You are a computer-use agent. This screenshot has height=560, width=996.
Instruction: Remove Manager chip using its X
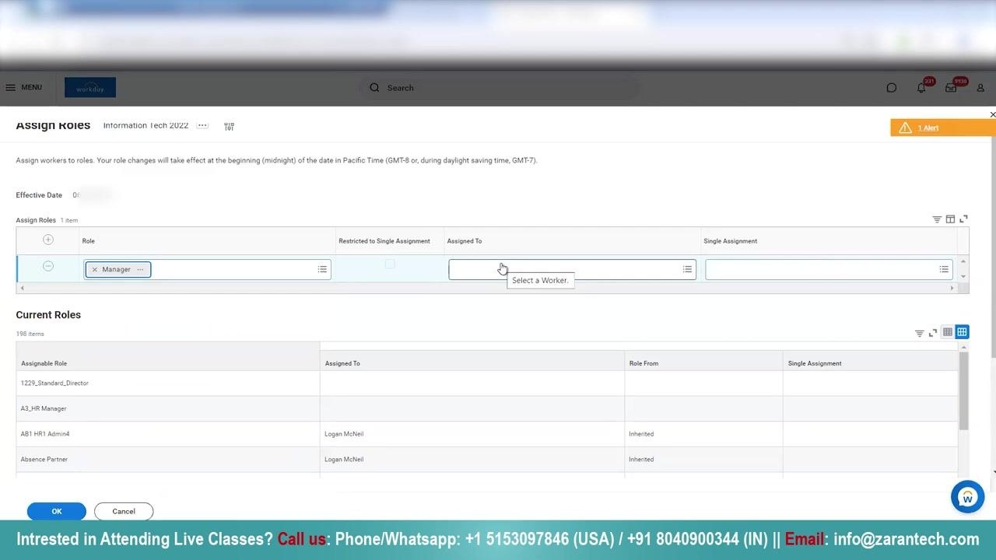(x=94, y=270)
